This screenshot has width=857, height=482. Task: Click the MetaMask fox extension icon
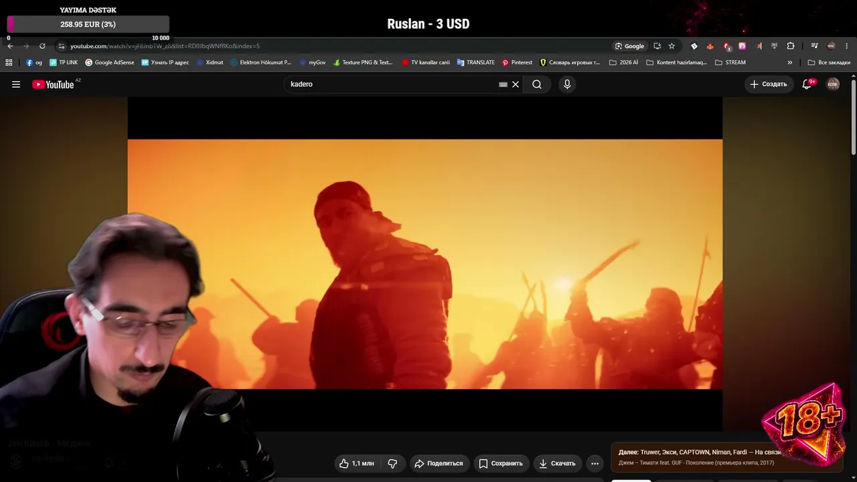pos(710,46)
